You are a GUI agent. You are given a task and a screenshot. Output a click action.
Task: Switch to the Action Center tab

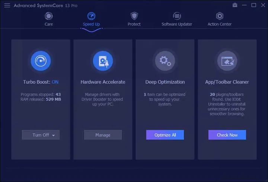[220, 24]
